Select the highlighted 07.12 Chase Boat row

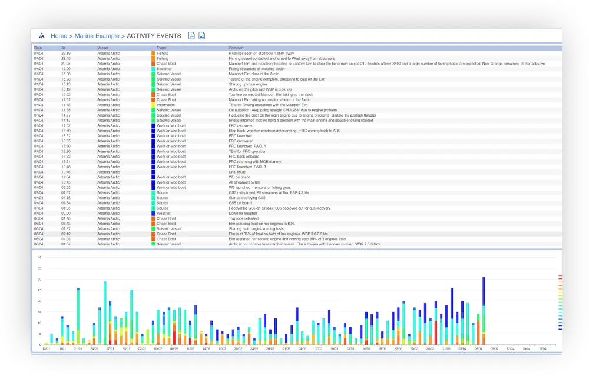tap(297, 234)
